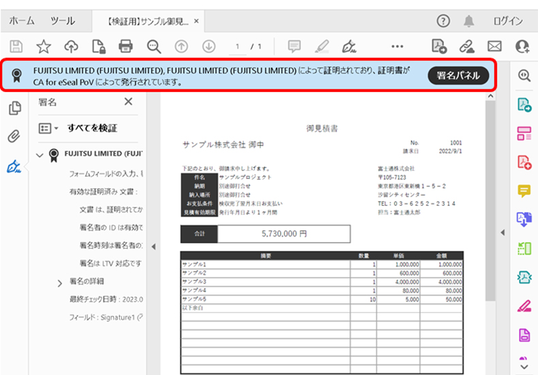This screenshot has height=375, width=538.
Task: Select 署名は LTV 対応です row
Action: 110,263
